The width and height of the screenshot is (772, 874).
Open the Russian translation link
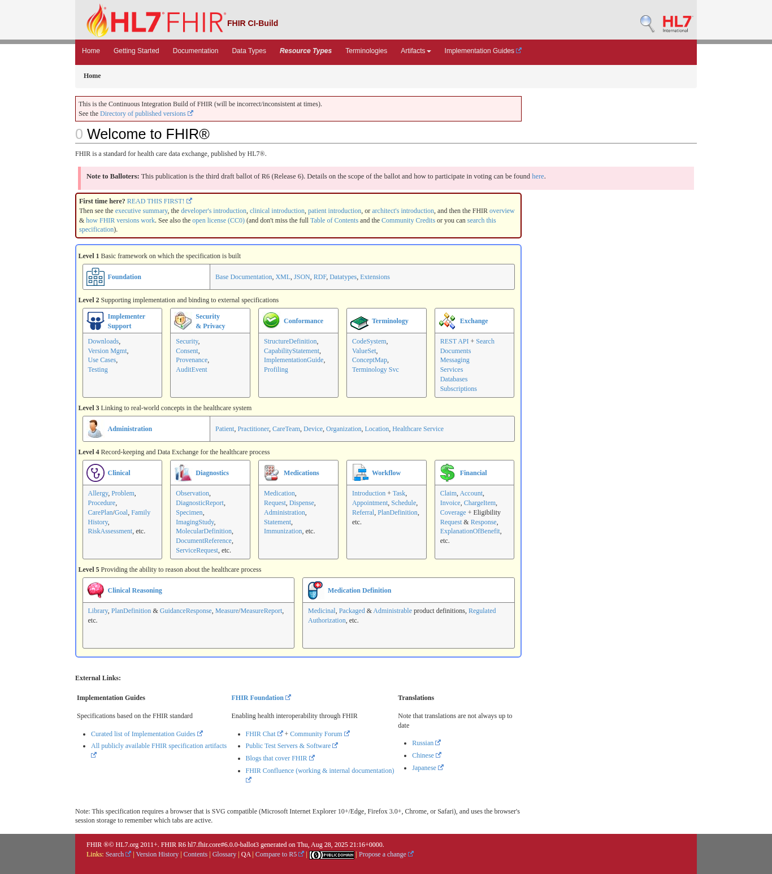pyautogui.click(x=426, y=743)
